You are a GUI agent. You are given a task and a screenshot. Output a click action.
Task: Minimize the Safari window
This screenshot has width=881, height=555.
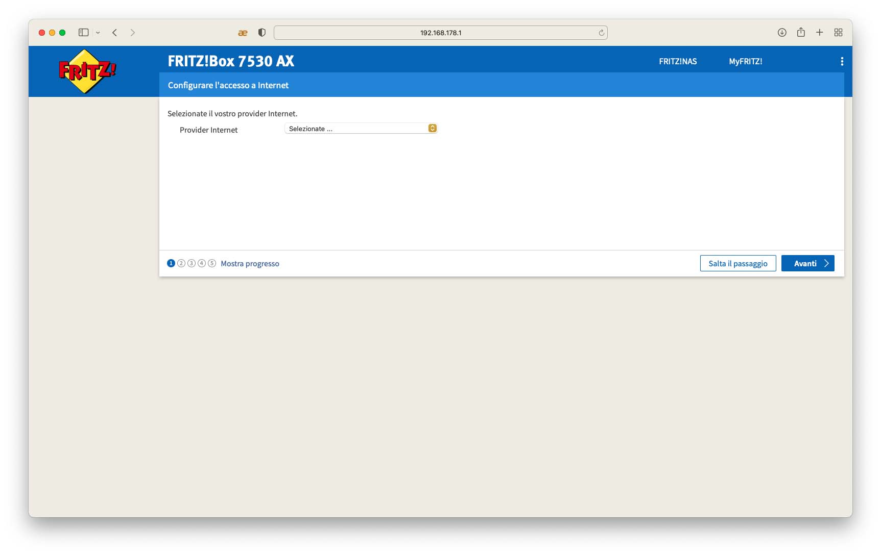(x=52, y=33)
